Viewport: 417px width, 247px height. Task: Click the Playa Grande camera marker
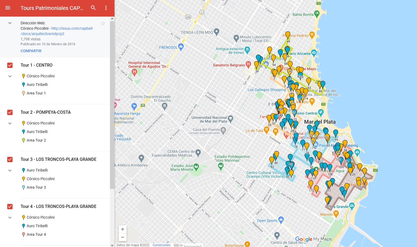pos(352,206)
